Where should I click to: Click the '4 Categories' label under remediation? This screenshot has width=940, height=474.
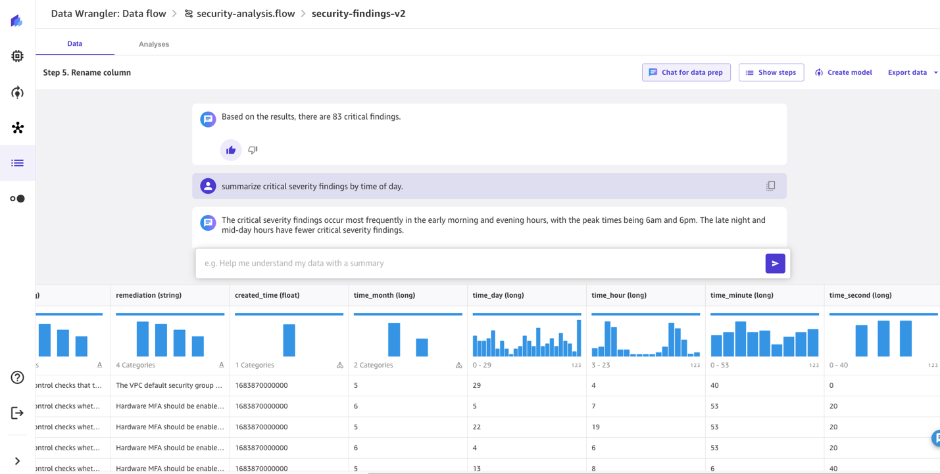(x=136, y=365)
